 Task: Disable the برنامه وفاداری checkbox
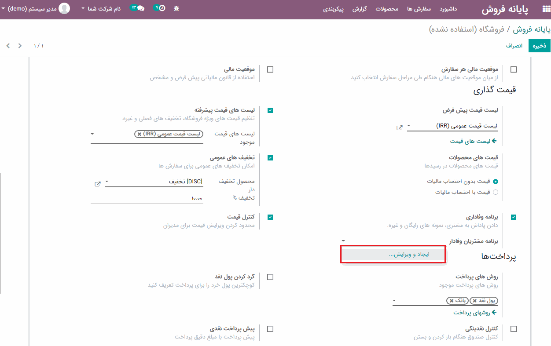pyautogui.click(x=514, y=217)
